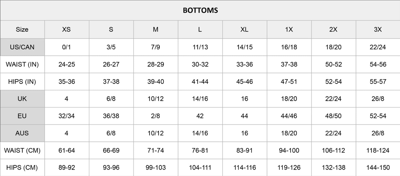Select waist inches value 30-32
The height and width of the screenshot is (176, 400).
(200, 64)
